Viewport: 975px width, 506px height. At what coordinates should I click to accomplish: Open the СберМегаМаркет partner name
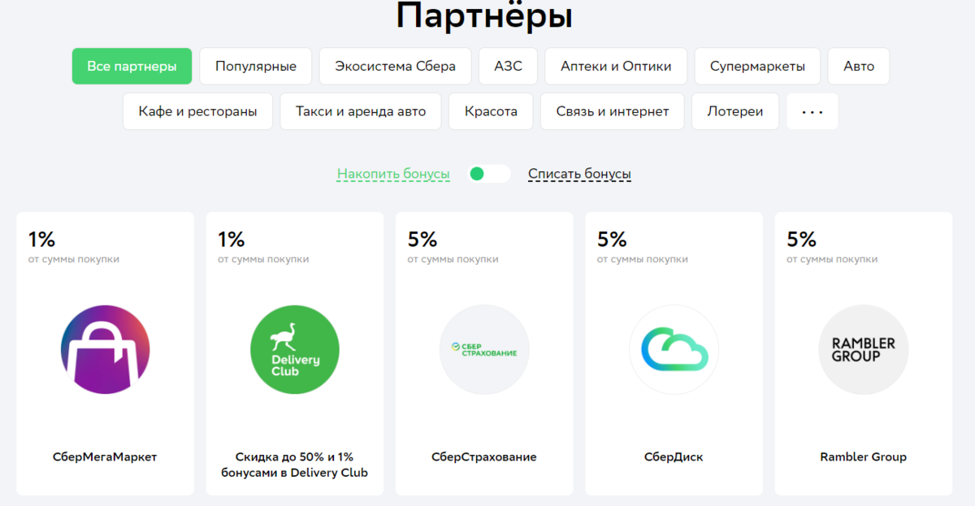pyautogui.click(x=105, y=457)
